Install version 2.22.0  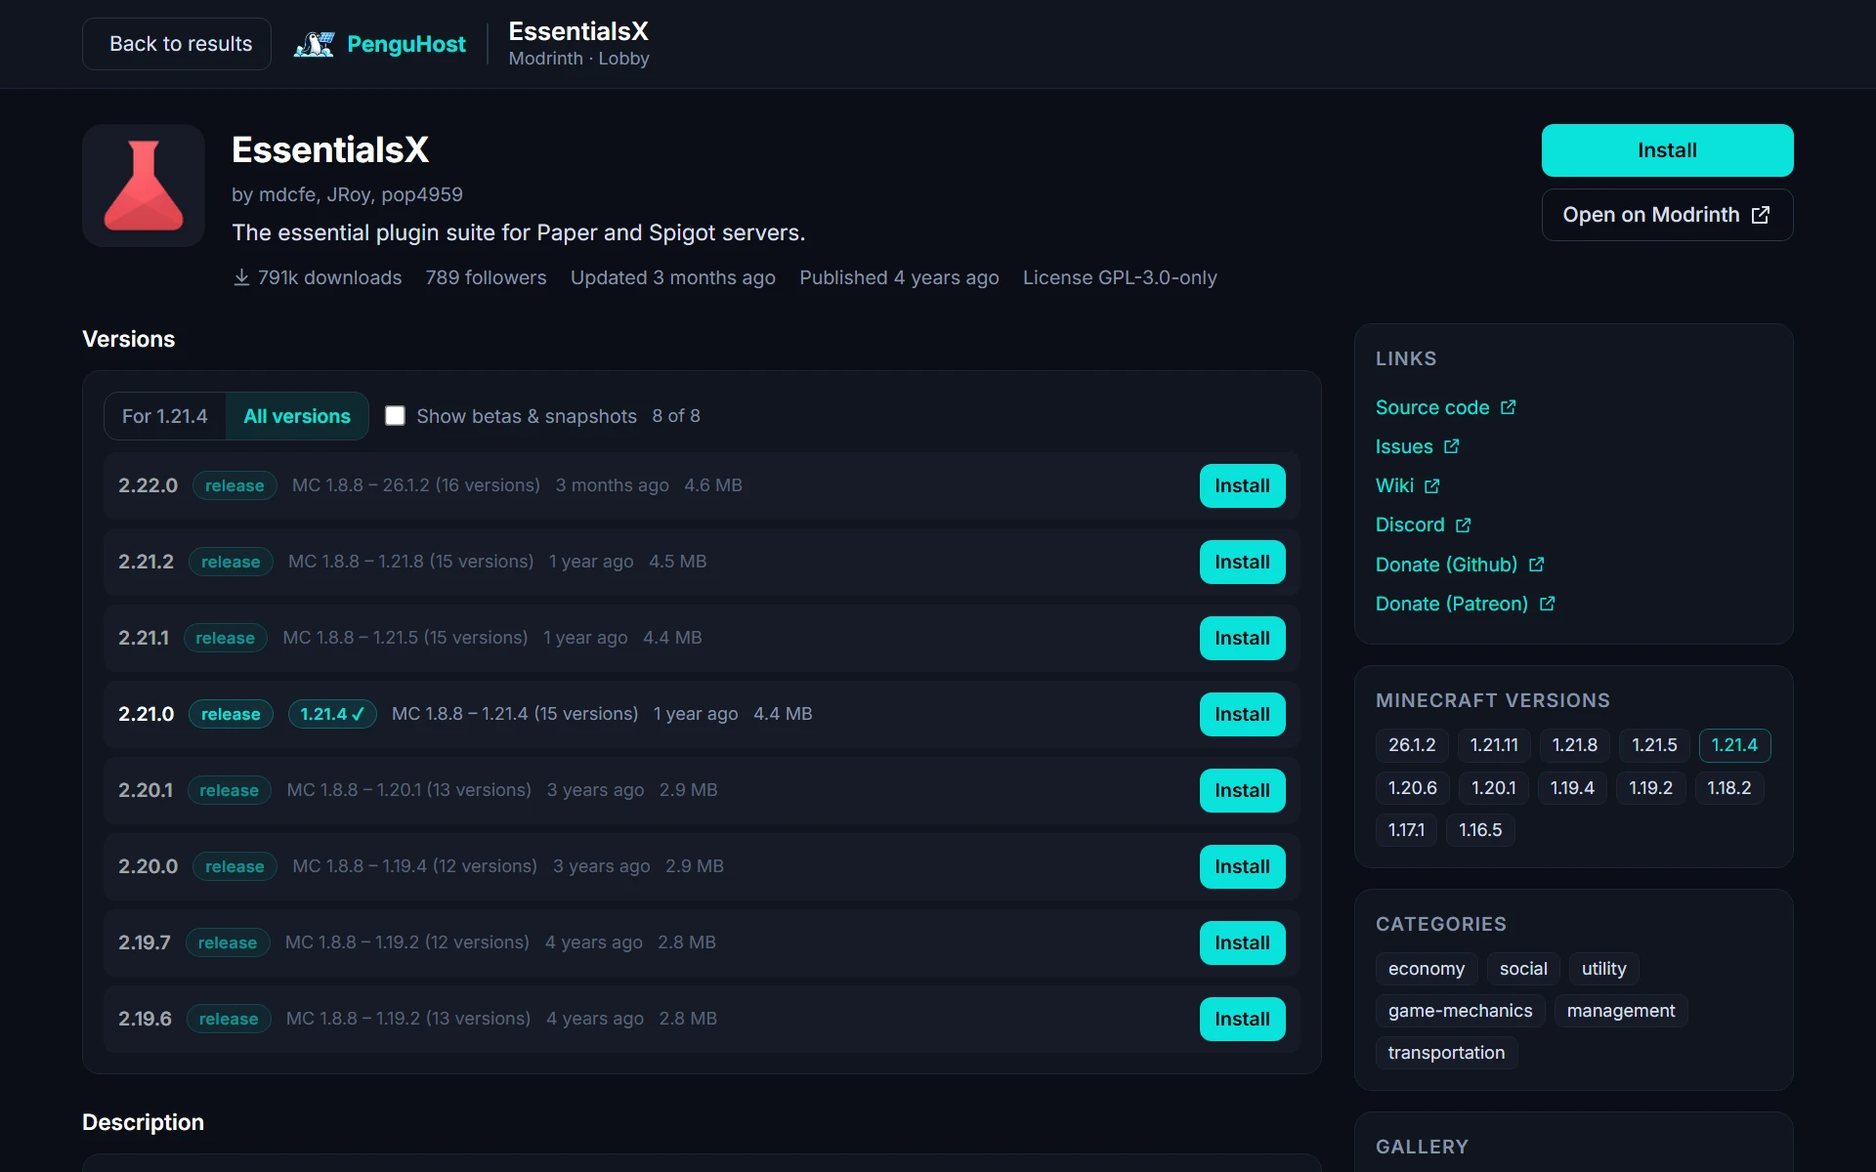[x=1242, y=485]
